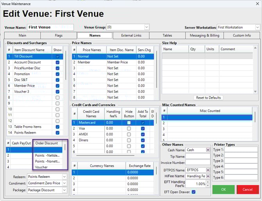The width and height of the screenshot is (262, 201).
Task: Uncheck Add To Total for Visa
Action: (x=143, y=129)
